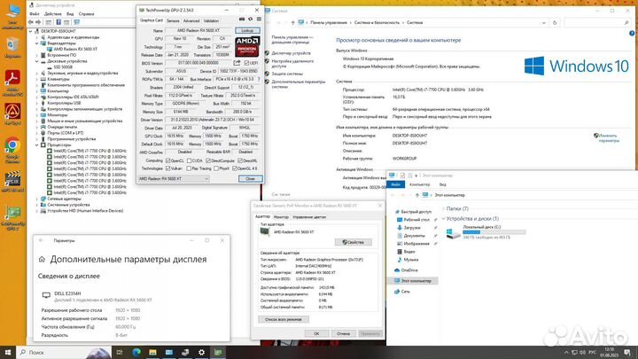Click back arrow in the Settings window
638x359 pixels.
click(41, 240)
